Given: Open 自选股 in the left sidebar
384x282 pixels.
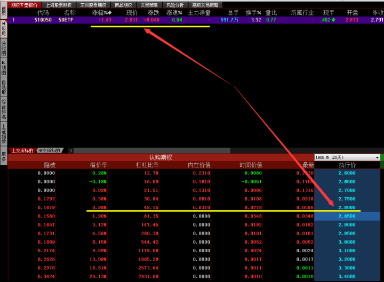Looking at the screenshot, I should tap(4, 87).
